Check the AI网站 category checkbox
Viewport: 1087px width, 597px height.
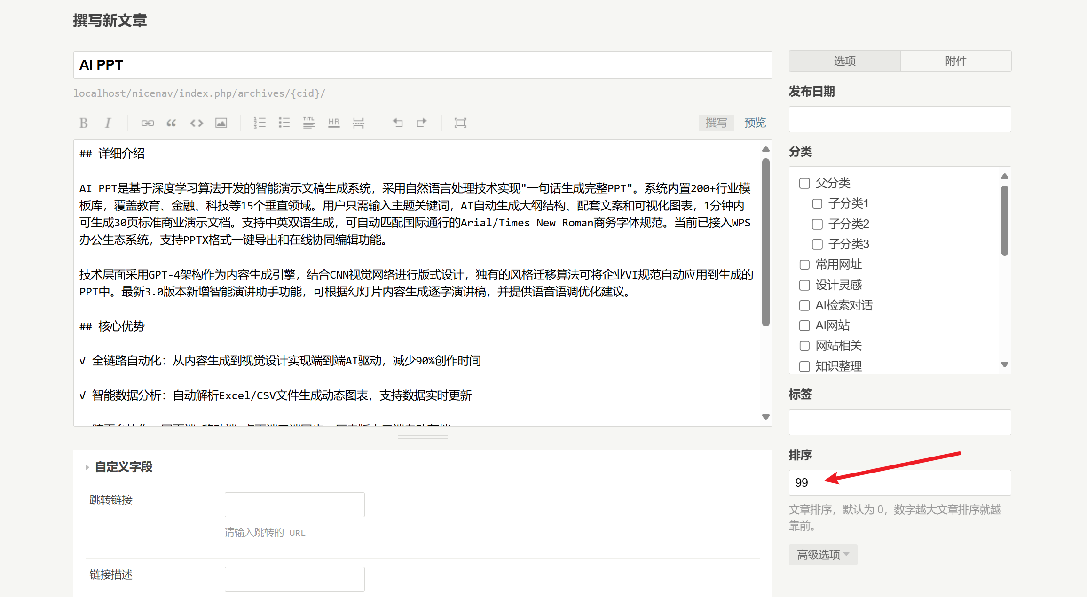804,326
